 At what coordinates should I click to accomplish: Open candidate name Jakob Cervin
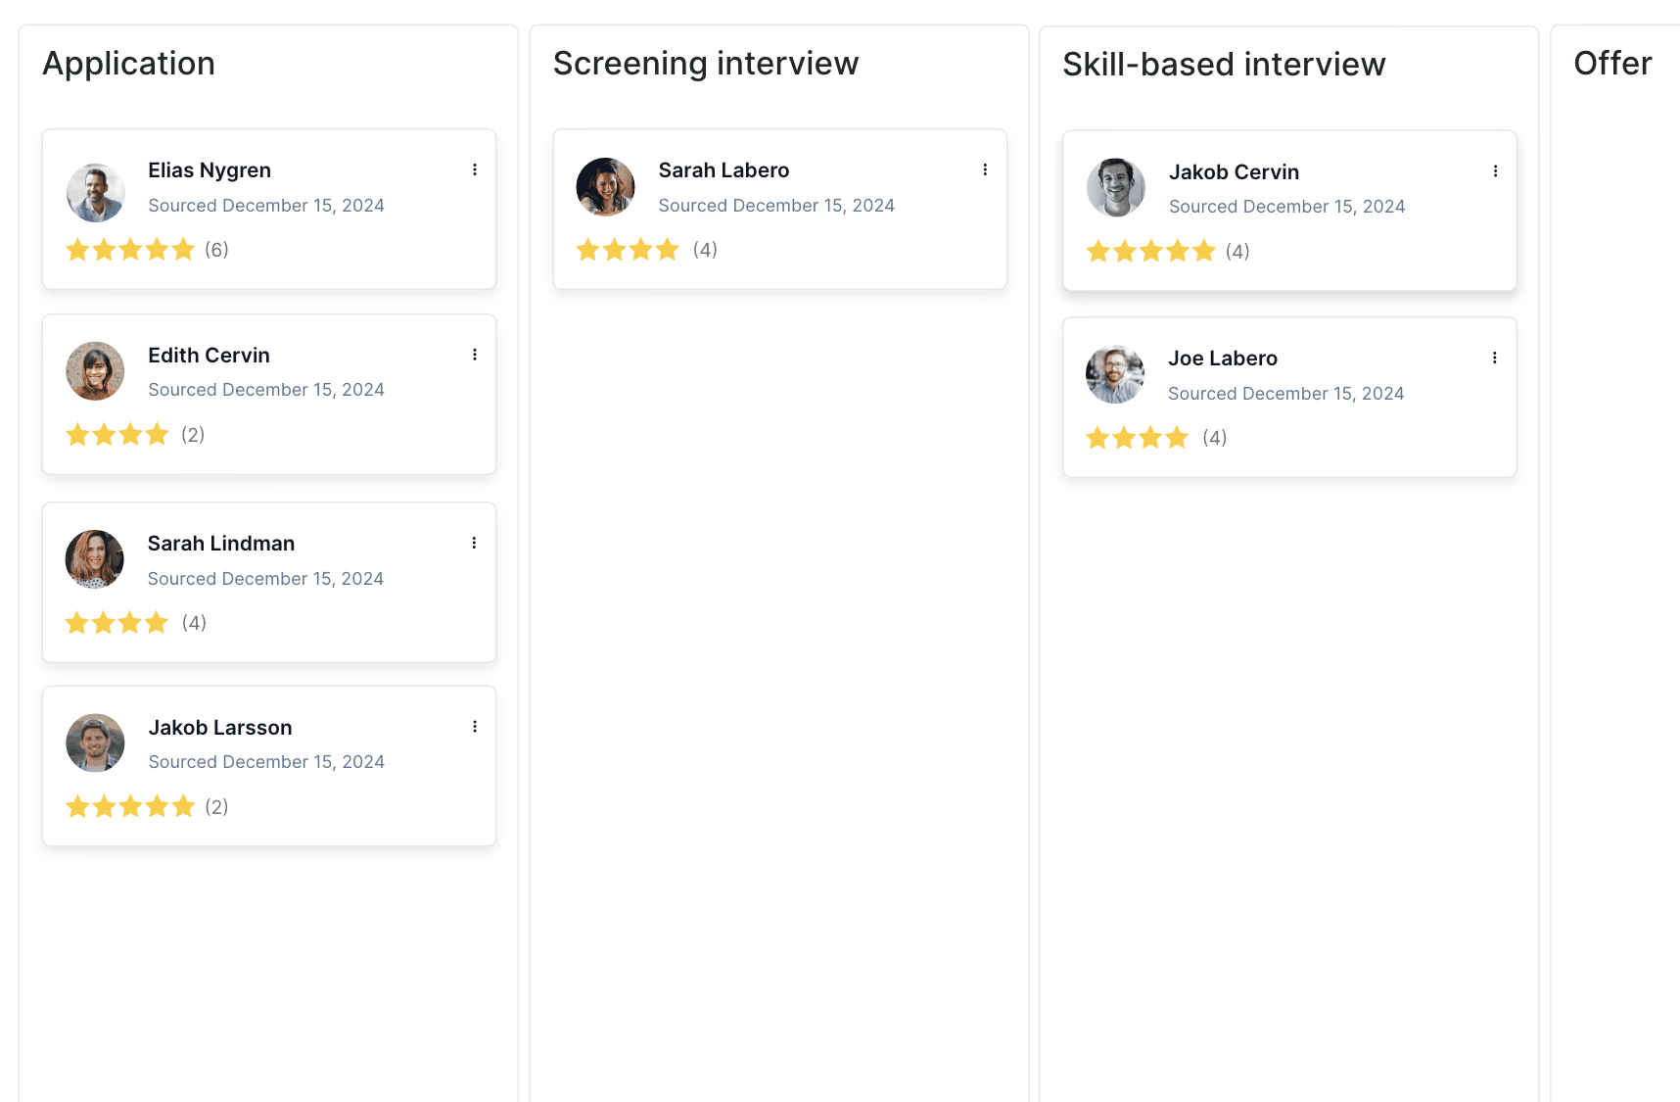click(1234, 172)
